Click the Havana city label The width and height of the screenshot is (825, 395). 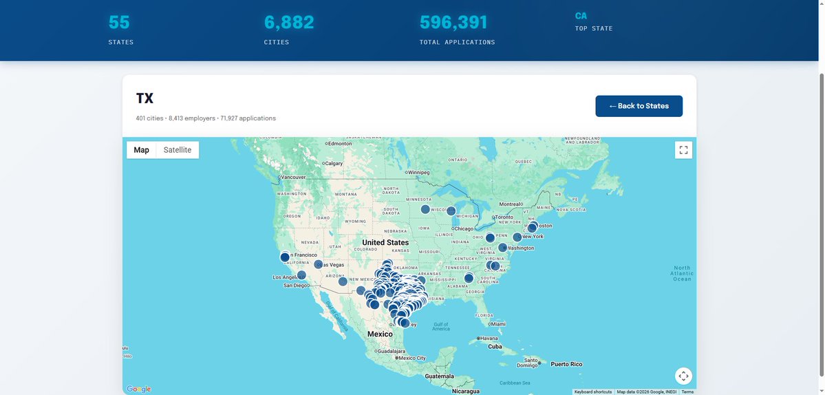[x=489, y=338]
